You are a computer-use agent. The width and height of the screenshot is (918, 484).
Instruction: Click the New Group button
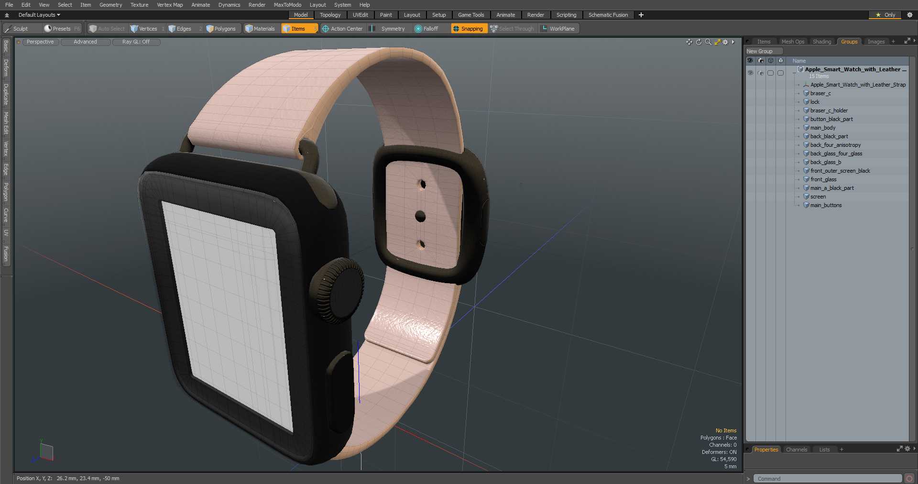[x=764, y=51]
